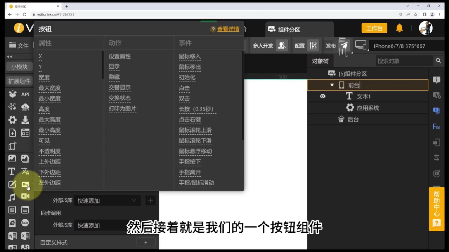This screenshot has height=252, width=449.
Task: Select 应用系统 in the object tree
Action: click(368, 108)
